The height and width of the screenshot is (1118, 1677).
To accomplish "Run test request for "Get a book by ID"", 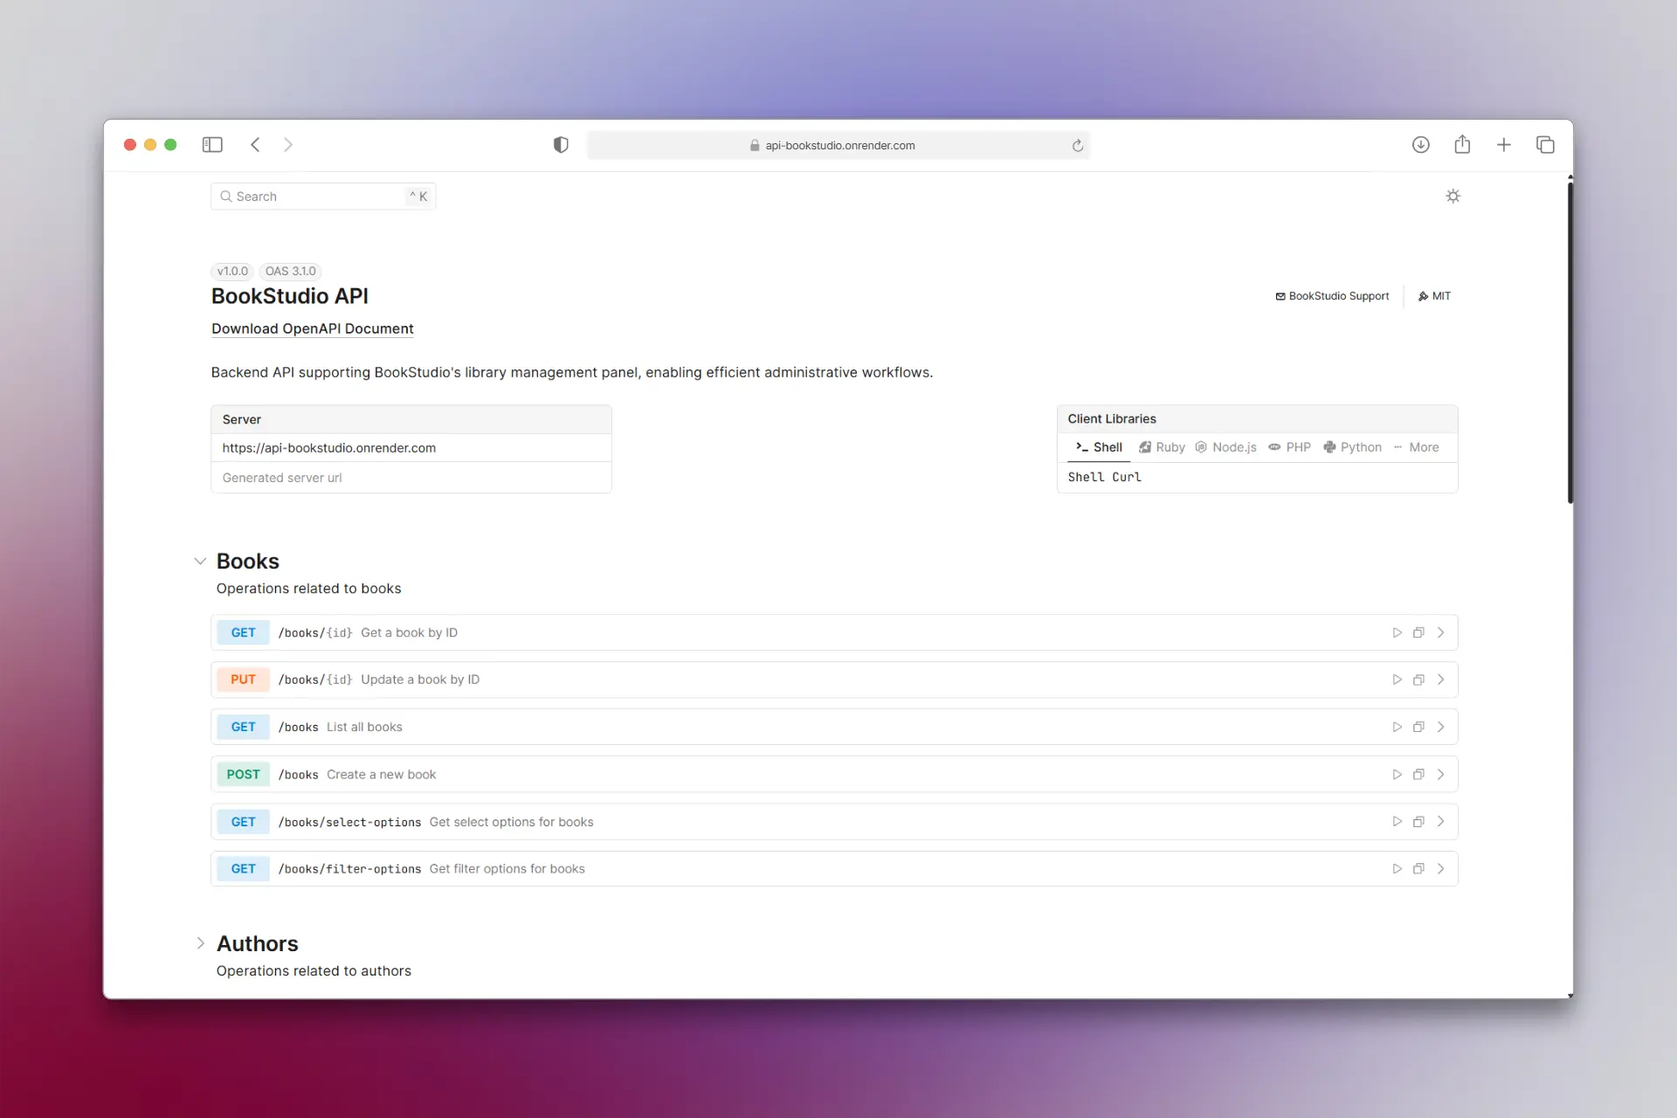I will tap(1397, 631).
